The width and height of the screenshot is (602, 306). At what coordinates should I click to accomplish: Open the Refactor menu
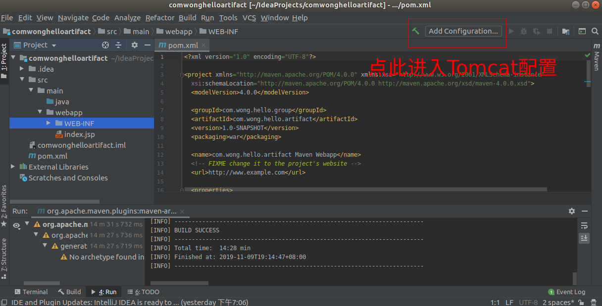coord(160,18)
